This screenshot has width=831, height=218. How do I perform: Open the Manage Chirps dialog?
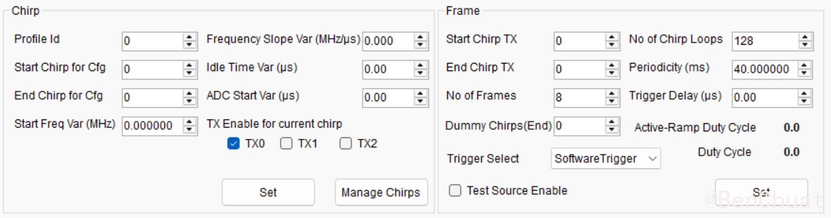[381, 192]
